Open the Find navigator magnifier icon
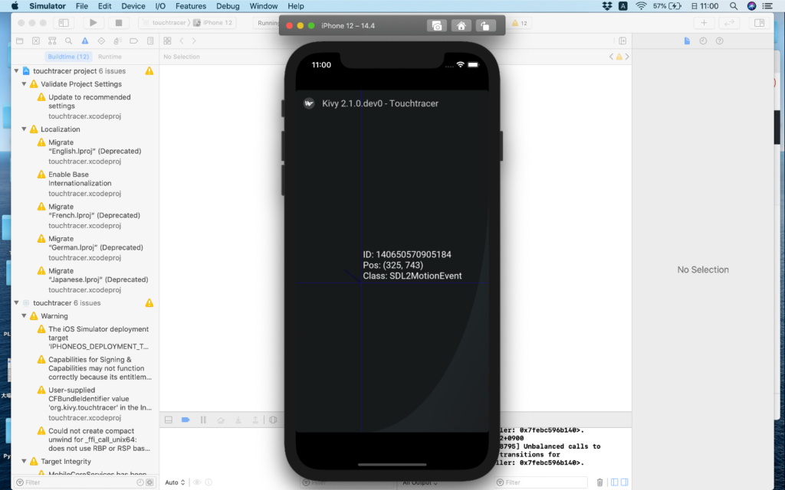This screenshot has width=785, height=490. coord(68,41)
